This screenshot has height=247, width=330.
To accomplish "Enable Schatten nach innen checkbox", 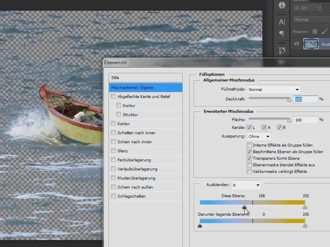I will click(x=113, y=132).
